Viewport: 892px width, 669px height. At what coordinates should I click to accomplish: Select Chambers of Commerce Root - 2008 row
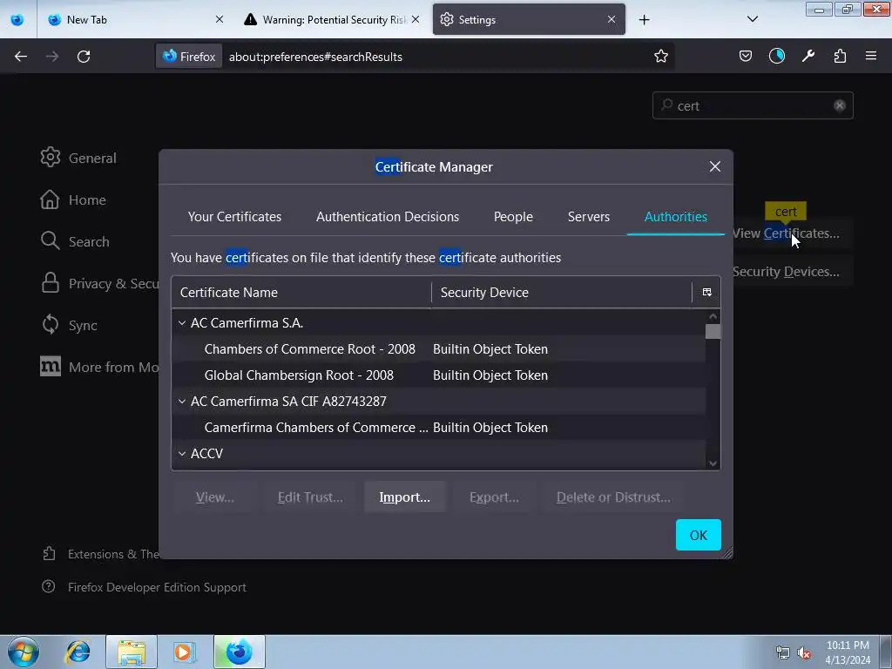pyautogui.click(x=439, y=349)
